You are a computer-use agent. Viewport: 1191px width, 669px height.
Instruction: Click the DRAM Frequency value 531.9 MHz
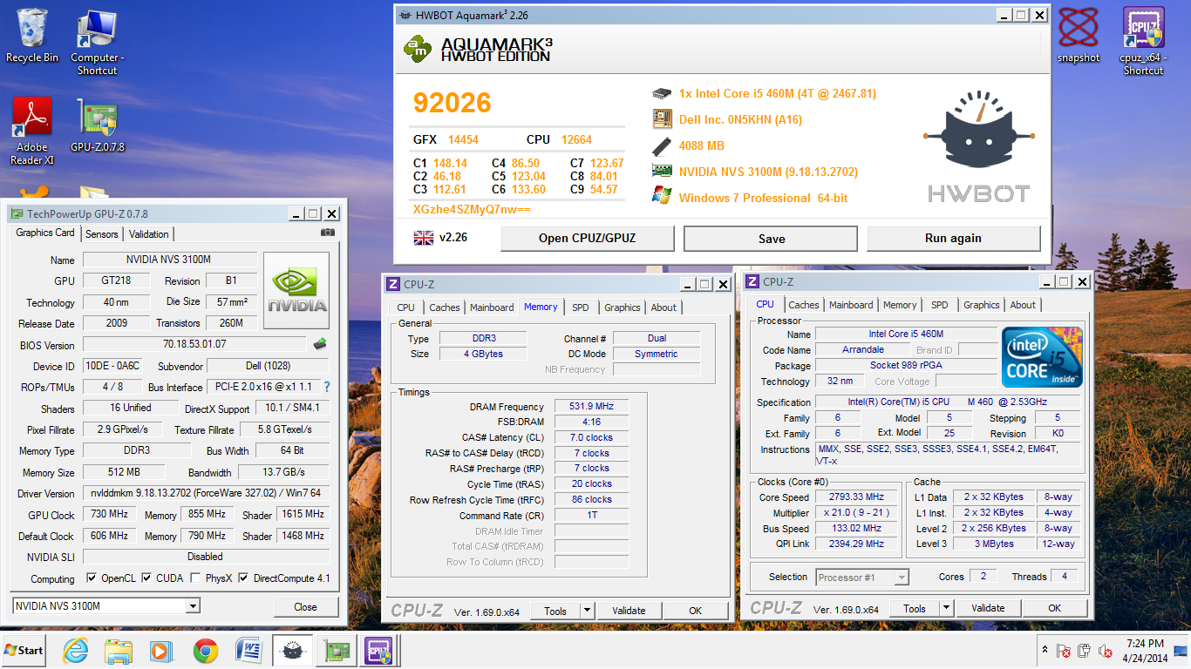point(591,407)
